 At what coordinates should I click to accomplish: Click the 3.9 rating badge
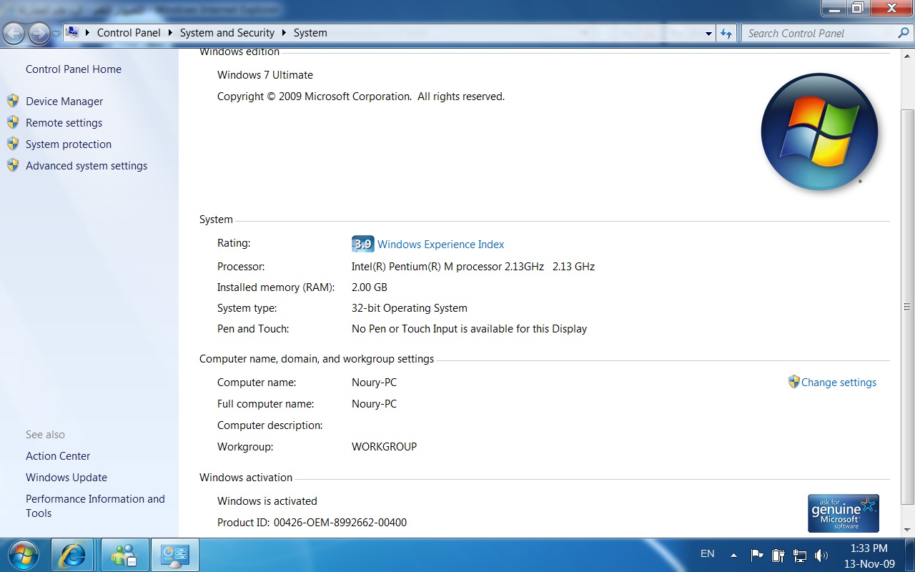363,244
